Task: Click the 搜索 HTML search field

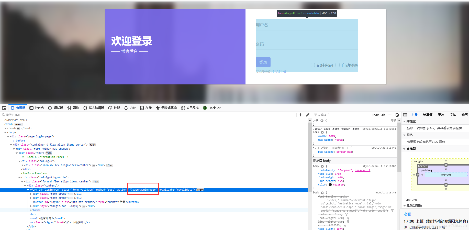Action: pyautogui.click(x=148, y=115)
